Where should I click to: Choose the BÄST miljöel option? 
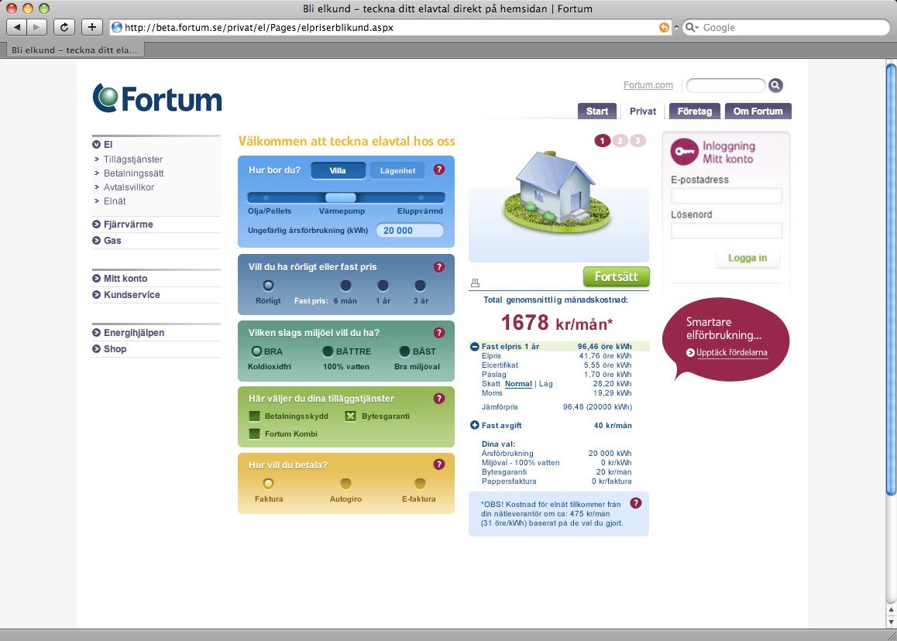pos(404,351)
